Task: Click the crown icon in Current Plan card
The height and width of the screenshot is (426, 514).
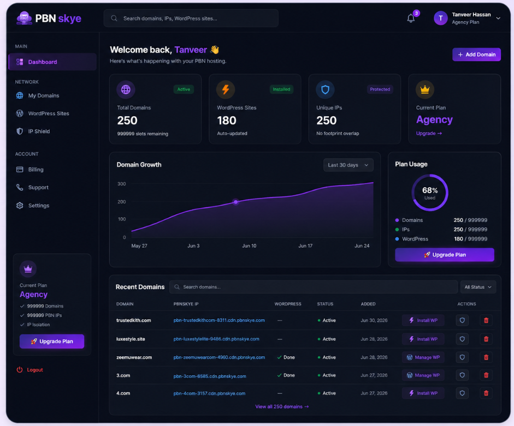Action: pyautogui.click(x=425, y=89)
